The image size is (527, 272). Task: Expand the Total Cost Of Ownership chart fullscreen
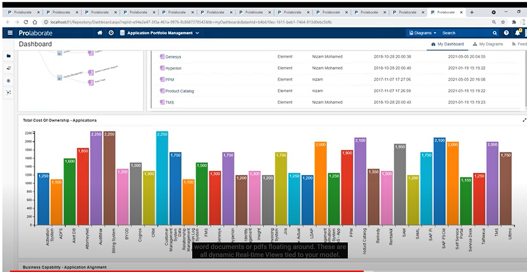pos(524,120)
